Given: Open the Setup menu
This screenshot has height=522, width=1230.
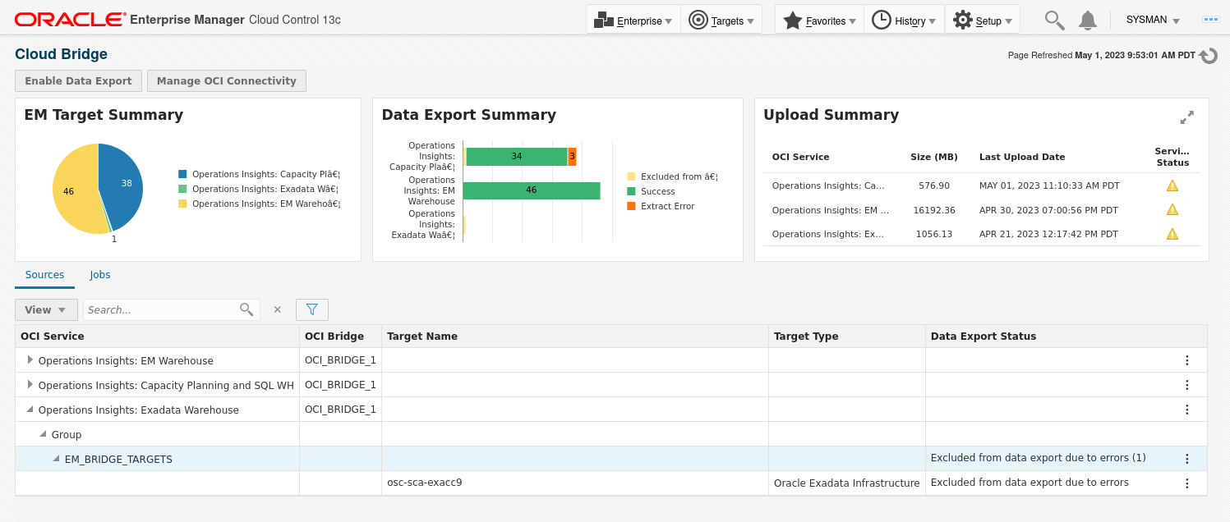Looking at the screenshot, I should pyautogui.click(x=982, y=20).
